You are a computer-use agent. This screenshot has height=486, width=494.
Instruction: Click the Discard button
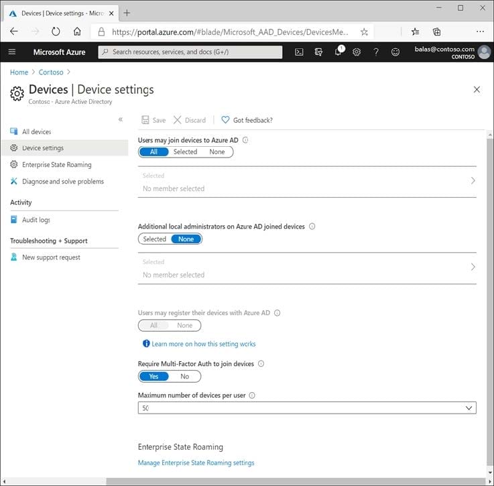click(x=189, y=120)
